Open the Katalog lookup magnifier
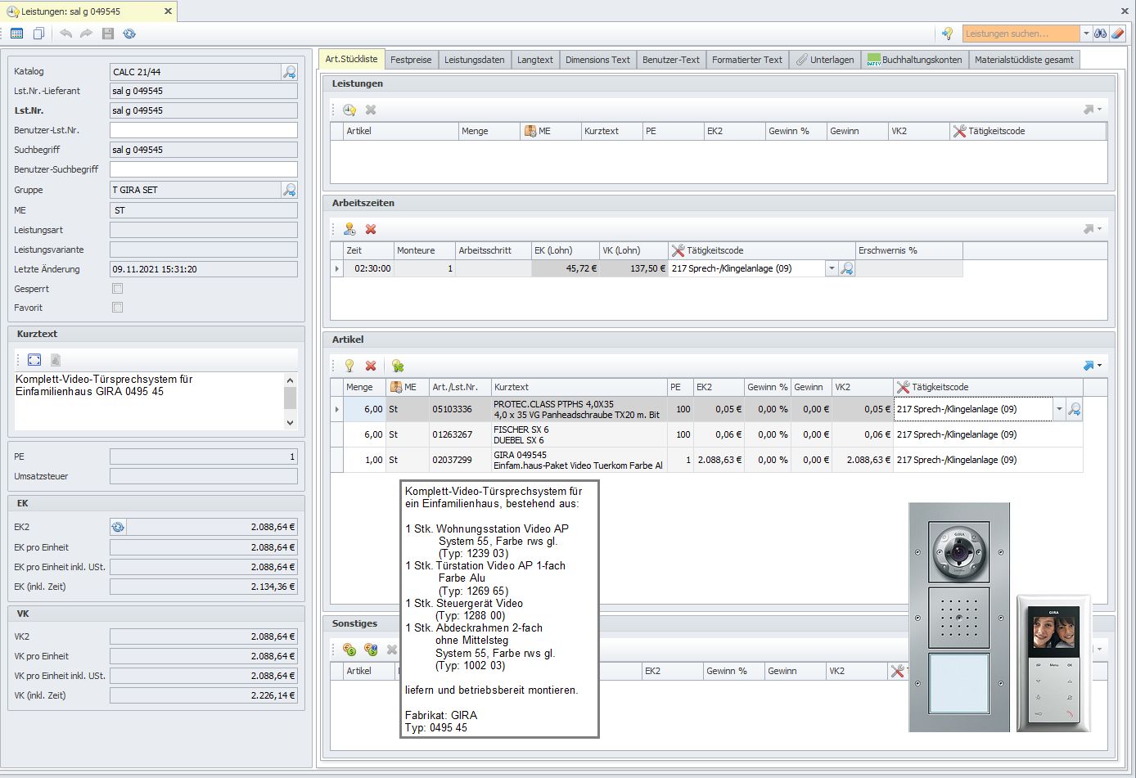This screenshot has width=1136, height=778. (289, 72)
